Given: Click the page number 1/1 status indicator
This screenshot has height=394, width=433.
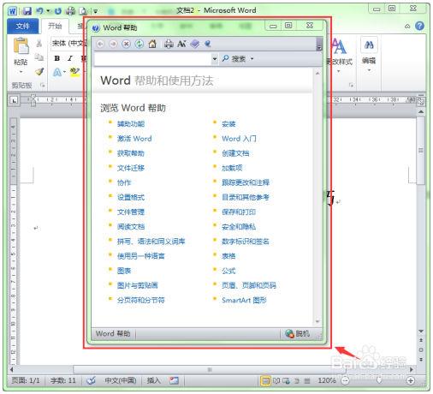Looking at the screenshot, I should coord(26,380).
